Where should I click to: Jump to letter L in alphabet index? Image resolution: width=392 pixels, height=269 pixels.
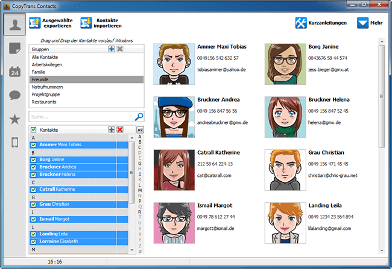pos(140,185)
